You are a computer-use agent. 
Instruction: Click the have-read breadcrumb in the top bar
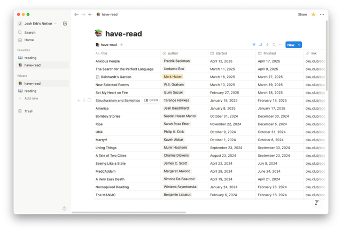[x=107, y=14]
